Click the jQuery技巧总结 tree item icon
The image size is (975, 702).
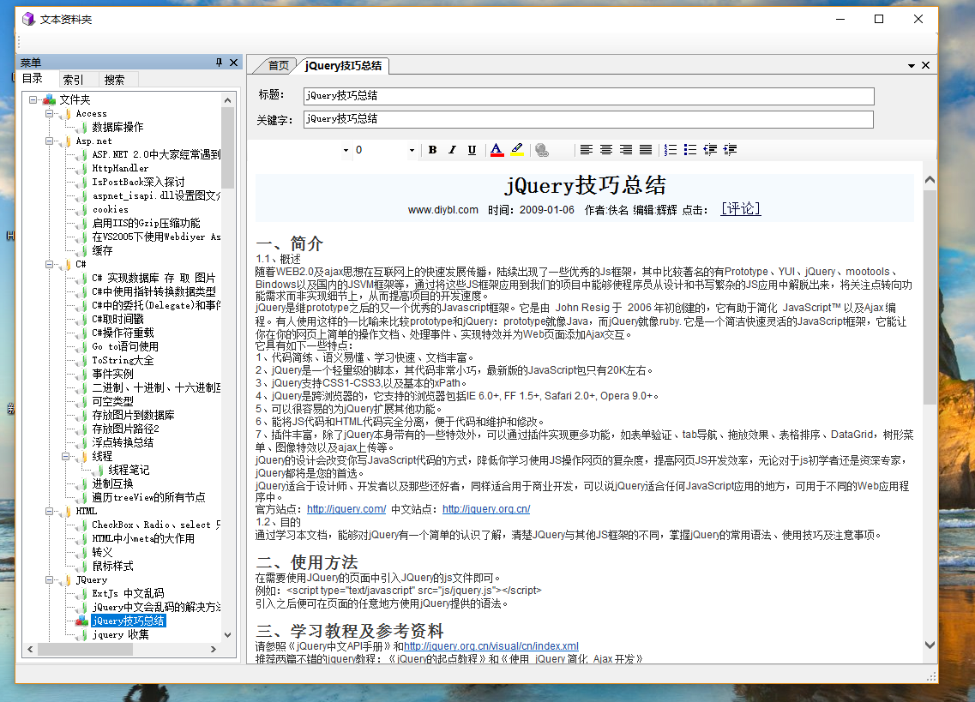(81, 621)
